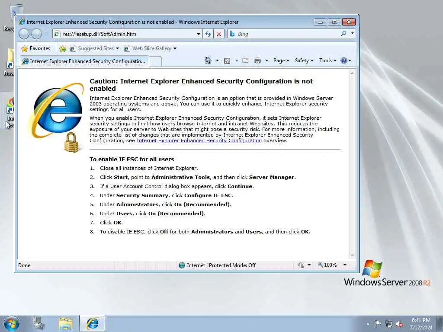Click the Forward navigation arrow
Viewport: 443px width, 332px height.
(x=36, y=34)
